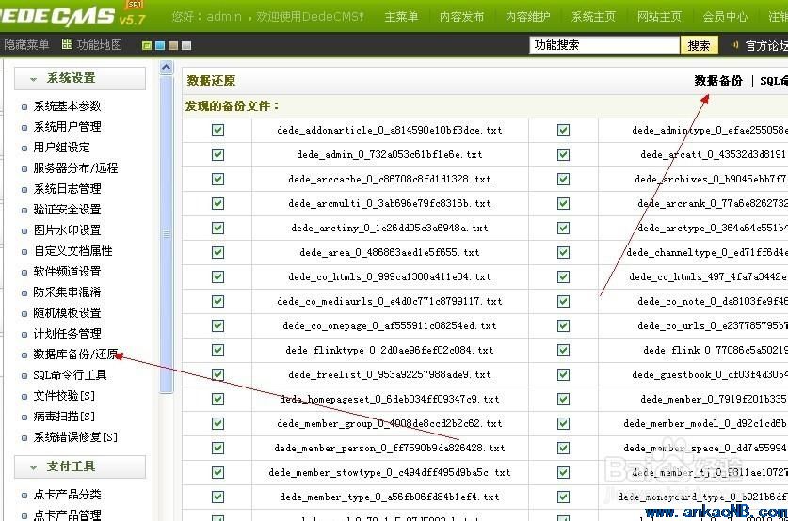Select the green theme color swatch
This screenshot has width=788, height=521.
147,45
